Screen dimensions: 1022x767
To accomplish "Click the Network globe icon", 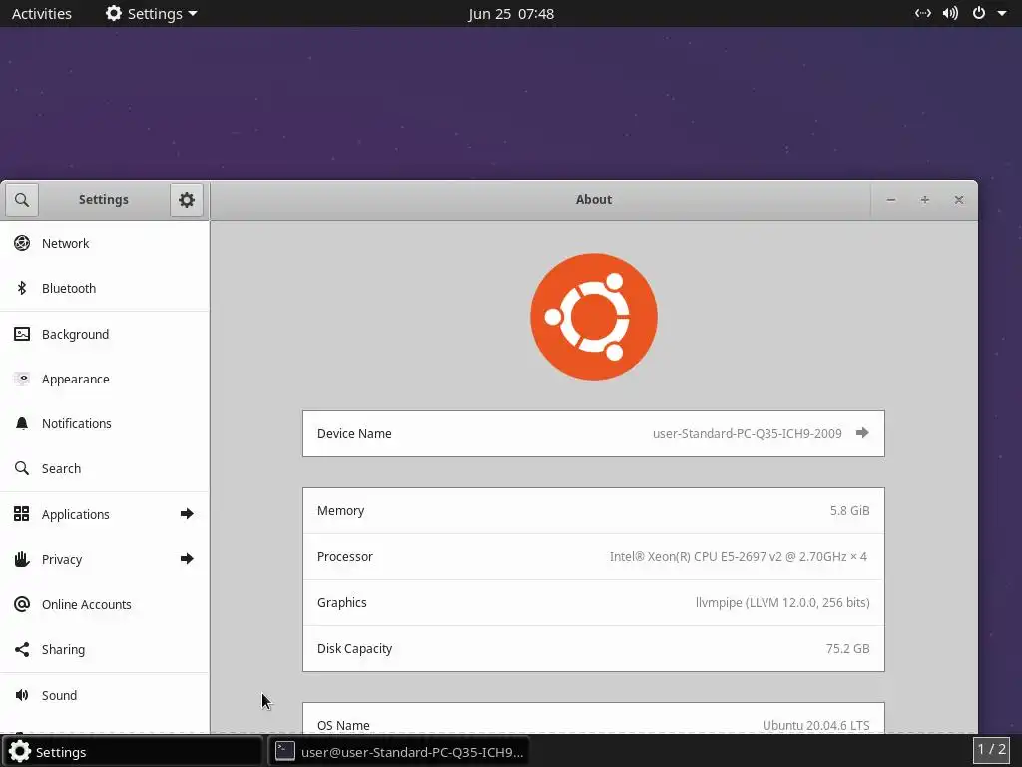I will point(22,243).
